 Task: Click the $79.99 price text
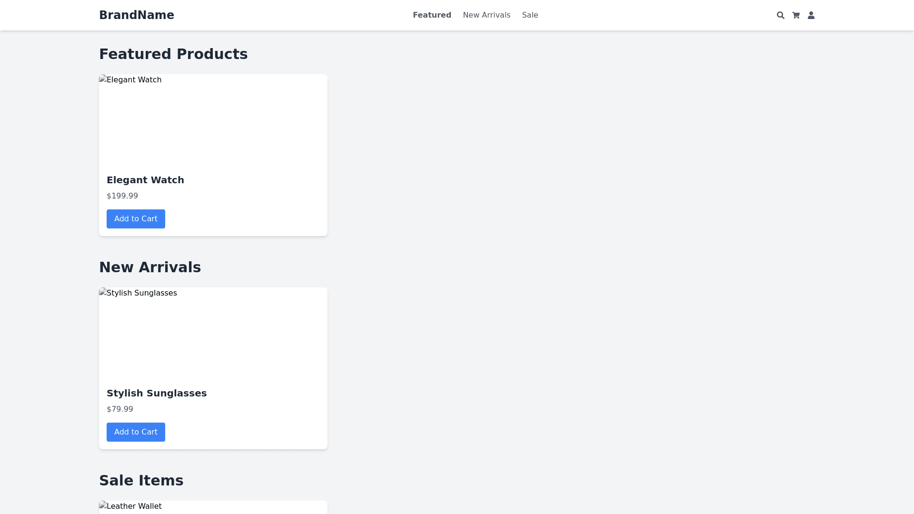(x=120, y=409)
